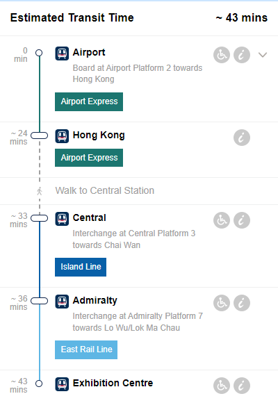
Task: Select the East Rail Line label
Action: pyautogui.click(x=86, y=349)
